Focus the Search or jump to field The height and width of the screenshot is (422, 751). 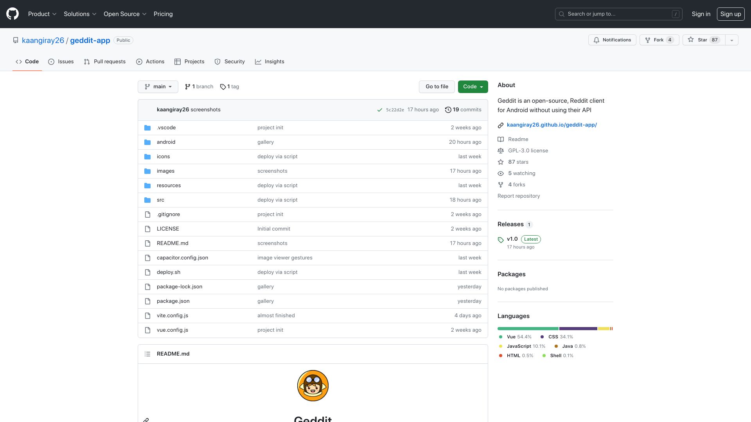click(618, 14)
